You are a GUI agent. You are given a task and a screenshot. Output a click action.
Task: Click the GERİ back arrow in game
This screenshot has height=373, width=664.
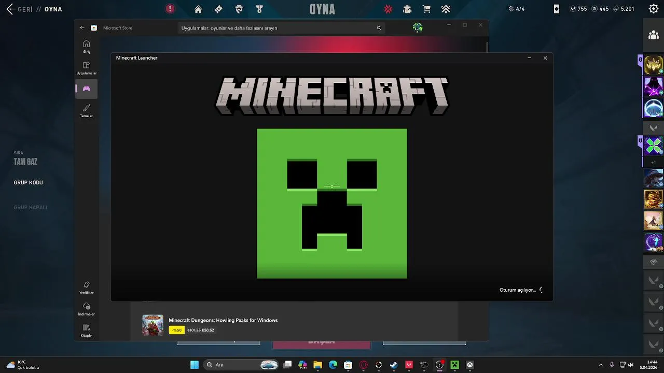(x=9, y=9)
